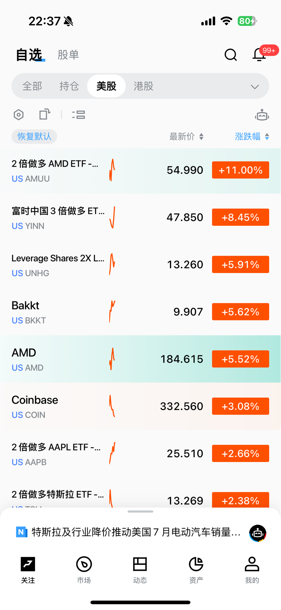Open the robot AI assistant icon
The width and height of the screenshot is (281, 610).
[x=262, y=115]
